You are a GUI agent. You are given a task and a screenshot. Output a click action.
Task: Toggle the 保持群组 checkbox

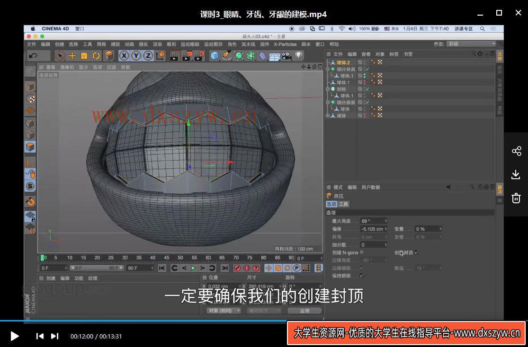362,276
